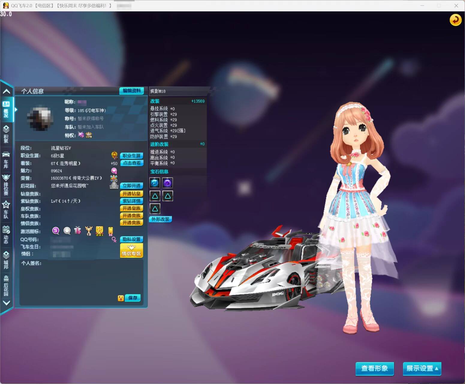The width and height of the screenshot is (465, 384).
Task: Click the honor crown badge icon
Action: (x=114, y=178)
